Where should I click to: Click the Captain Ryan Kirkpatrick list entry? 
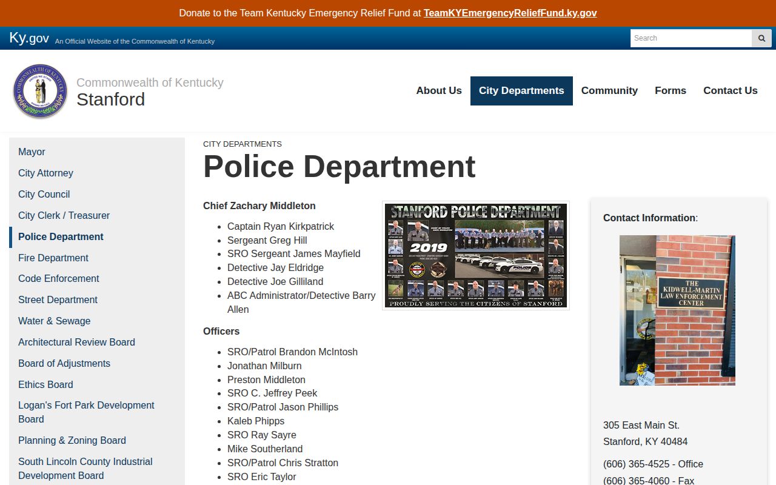[281, 227]
